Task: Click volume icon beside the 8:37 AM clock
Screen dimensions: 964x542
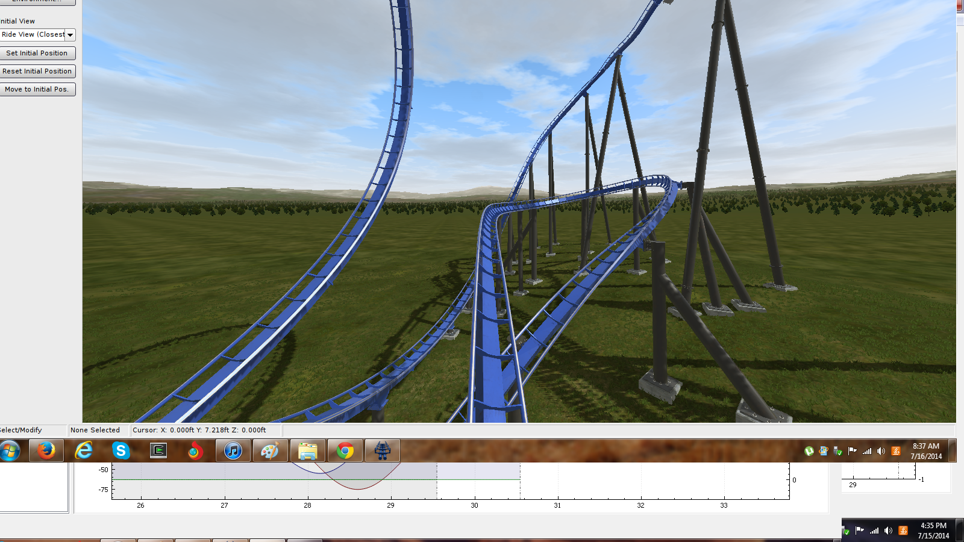Action: 881,451
